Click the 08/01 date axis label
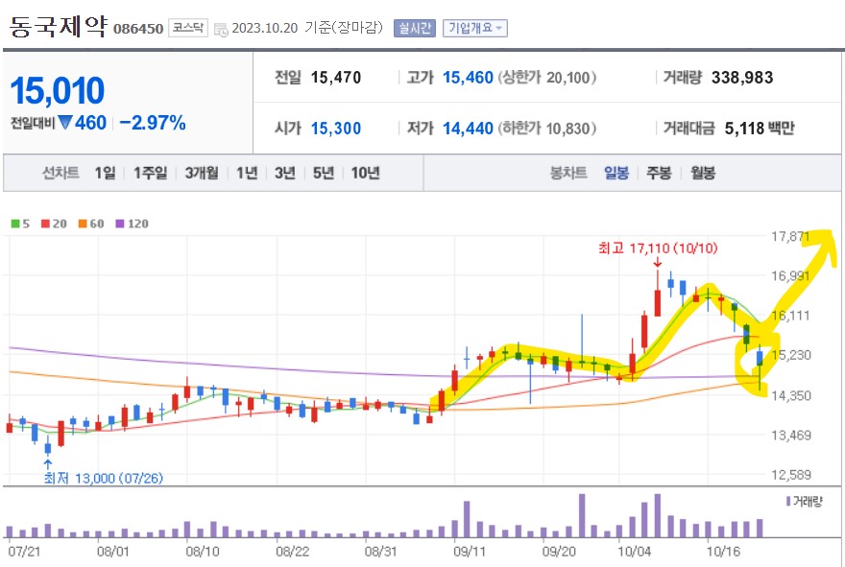Screen dimensions: 845x567 [x=113, y=552]
